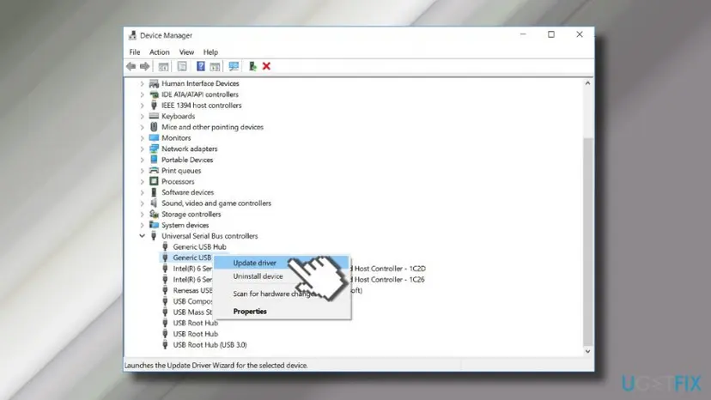711x400 pixels.
Task: Expand the Human Interface Devices node
Action: coord(142,83)
